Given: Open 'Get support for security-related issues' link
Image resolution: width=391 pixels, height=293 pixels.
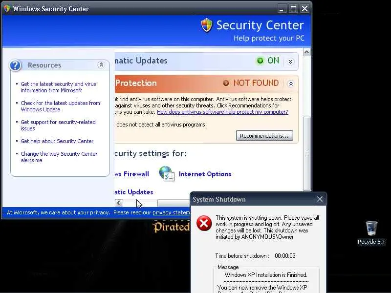Looking at the screenshot, I should pos(58,126).
